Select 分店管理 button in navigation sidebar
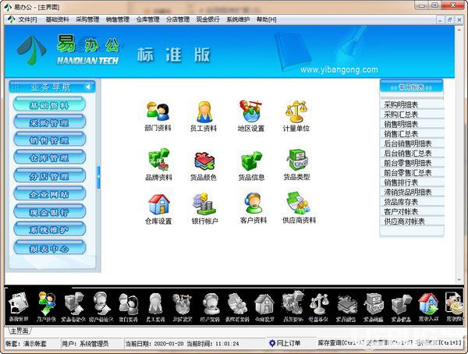Image resolution: width=468 pixels, height=354 pixels. click(x=50, y=176)
